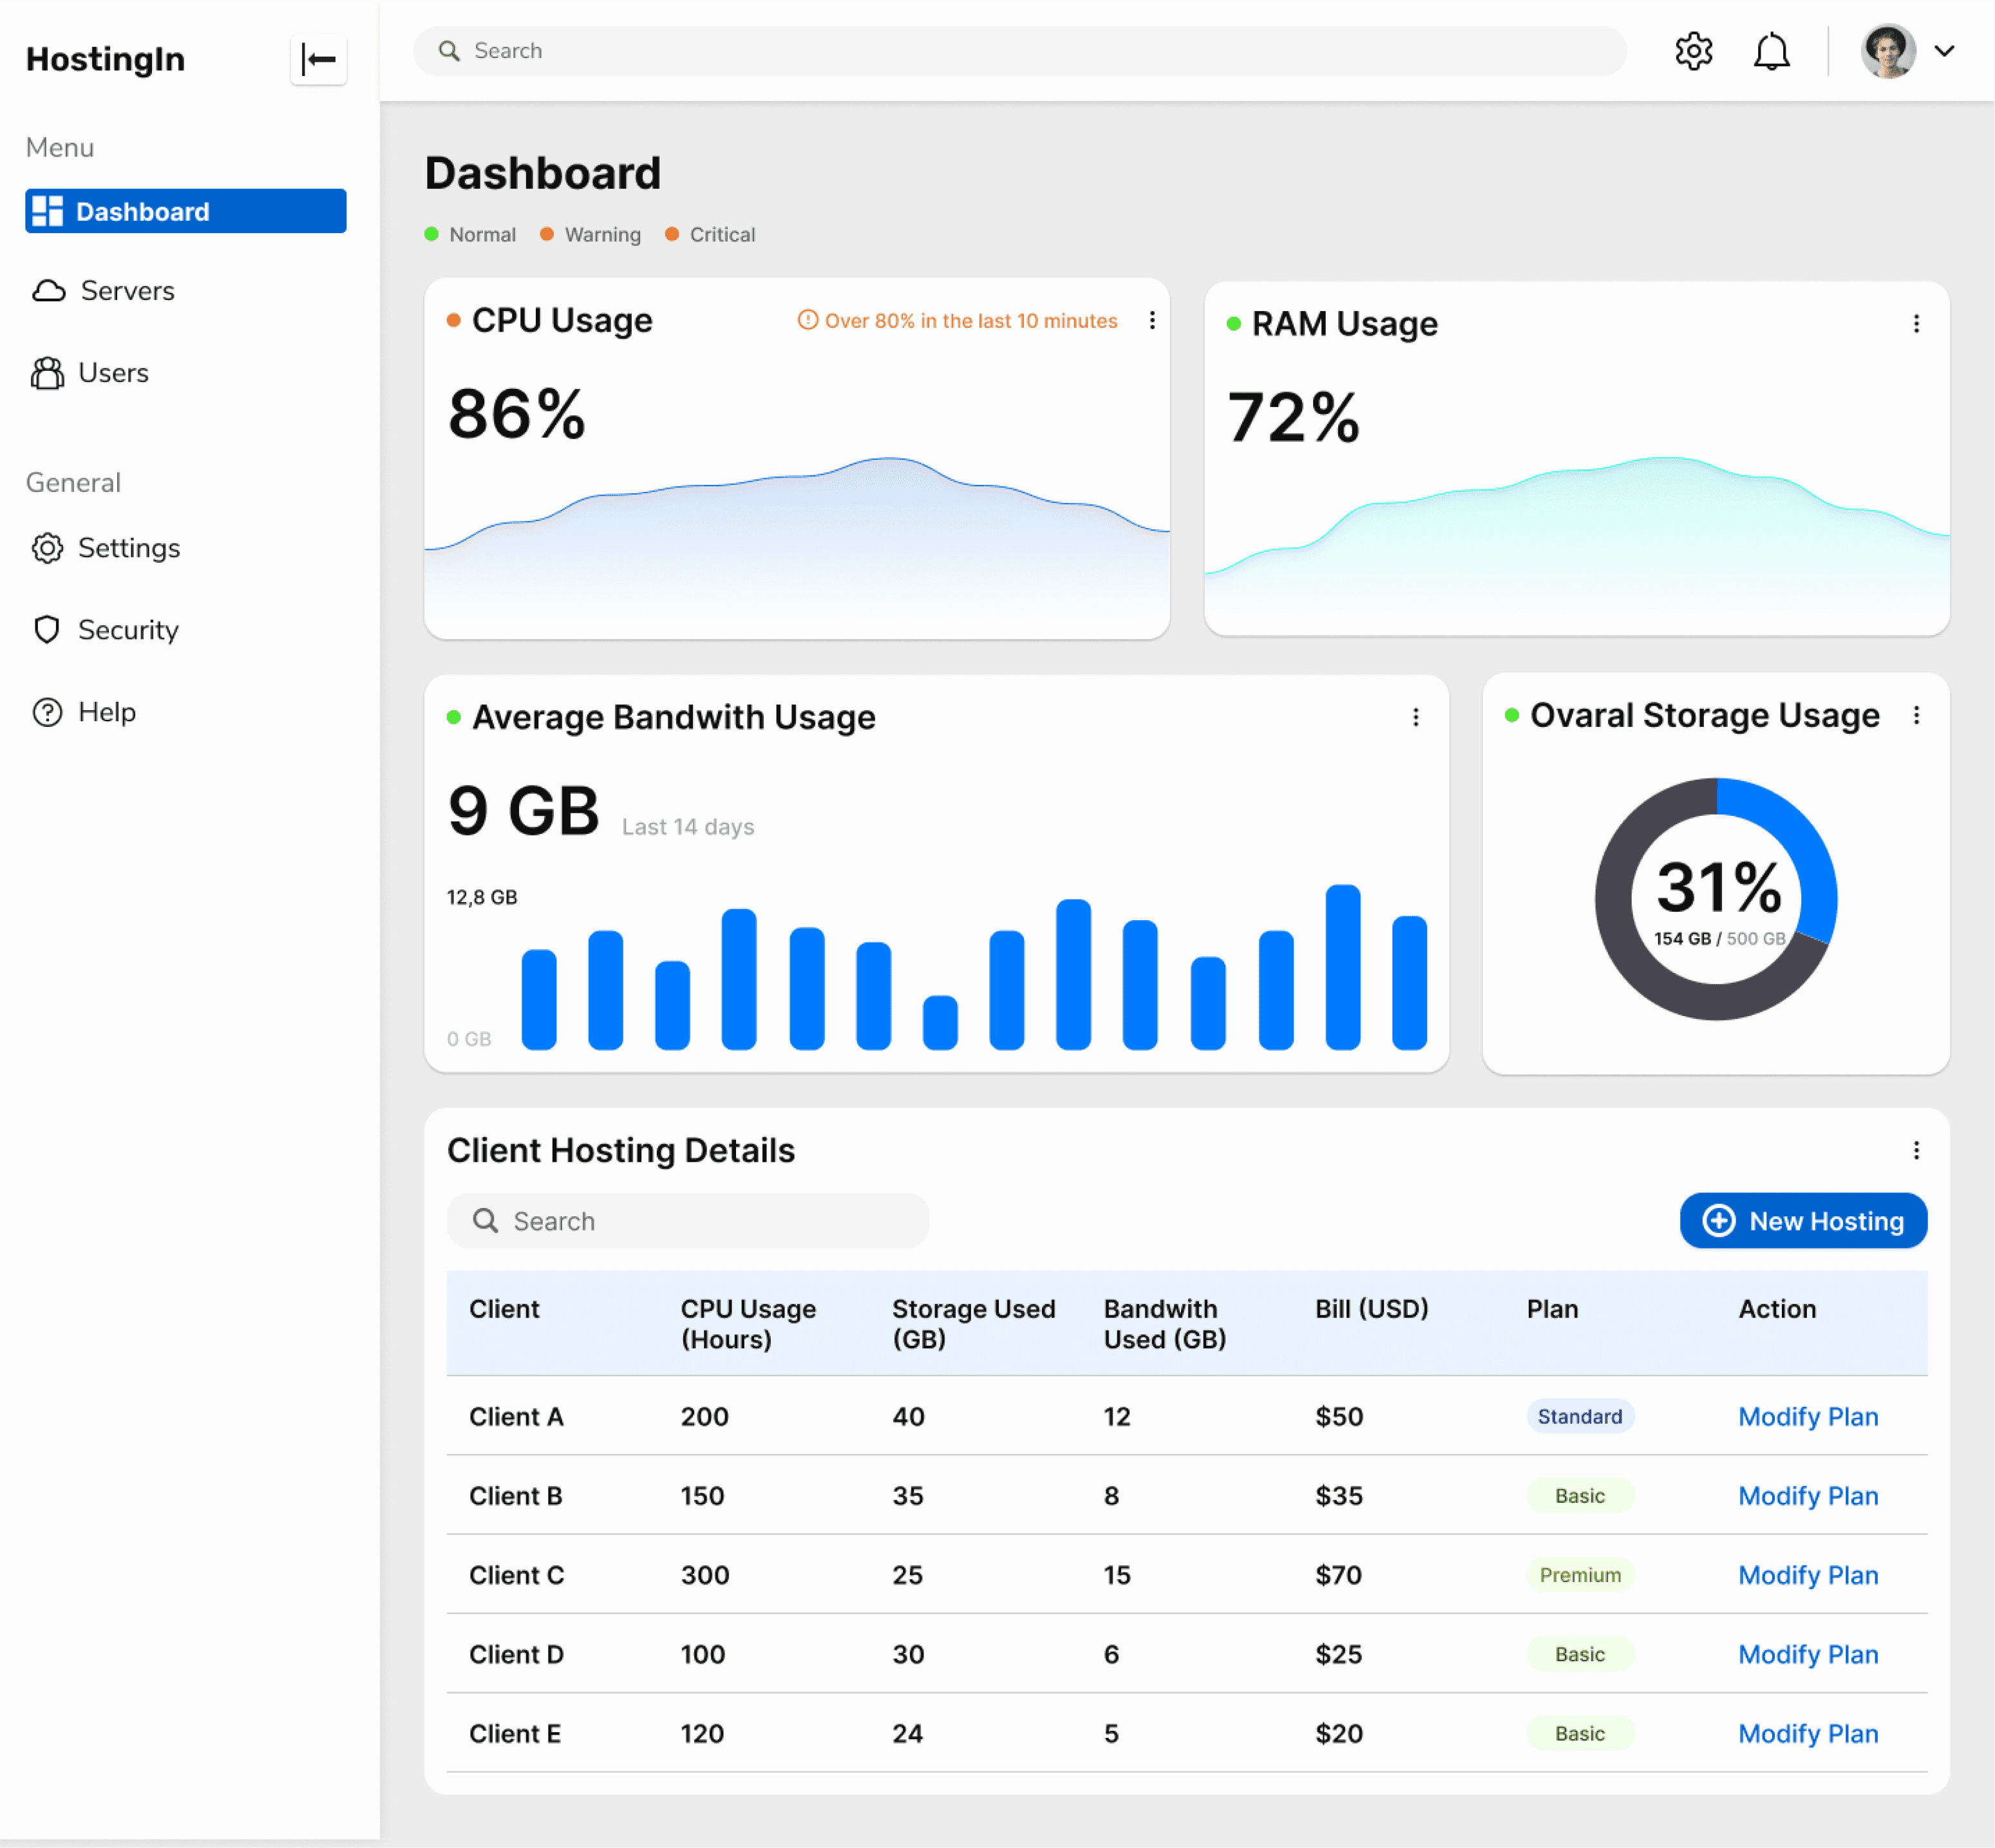Image resolution: width=1995 pixels, height=1848 pixels.
Task: Open Ovaral Storage Usage card options
Action: 1916,715
